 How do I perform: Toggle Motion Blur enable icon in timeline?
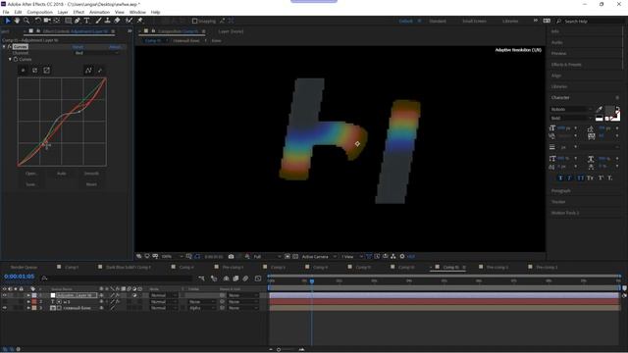245,278
